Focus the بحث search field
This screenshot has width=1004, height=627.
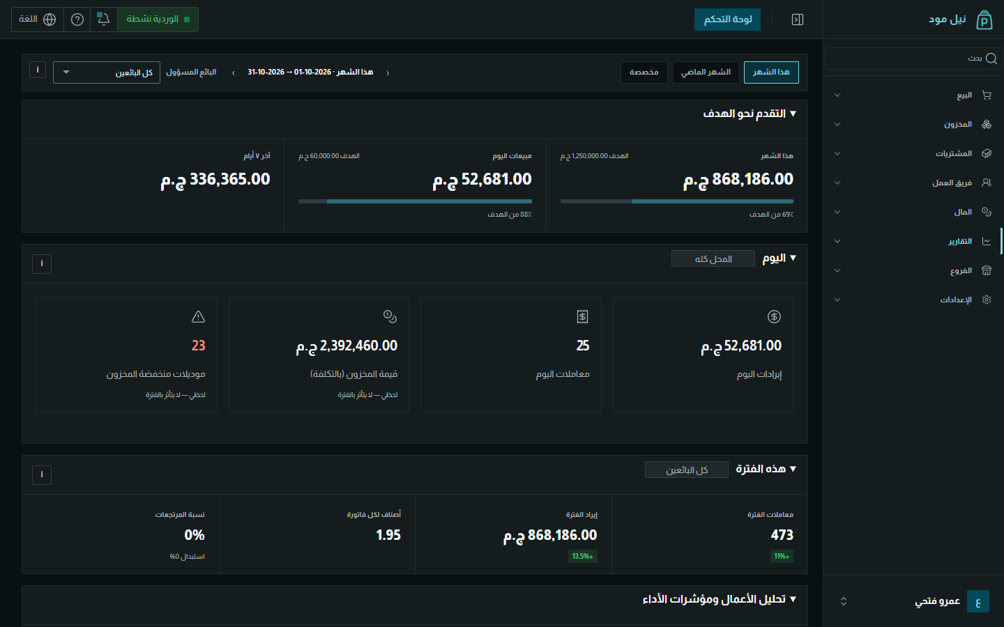913,59
